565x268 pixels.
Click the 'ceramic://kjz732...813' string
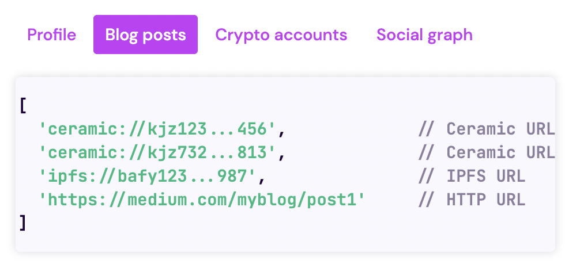point(157,152)
